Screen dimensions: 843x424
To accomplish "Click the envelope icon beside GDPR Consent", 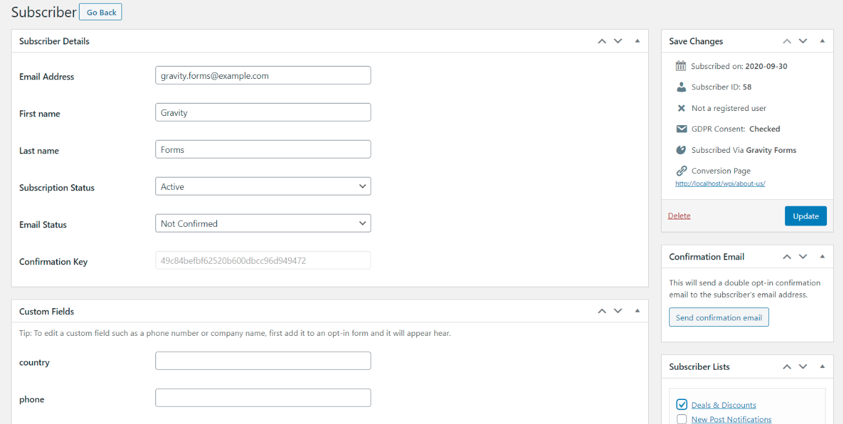I will 681,129.
